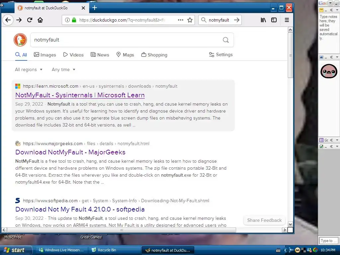Viewport: 340px width, 255px height.
Task: Click the crying face picture in sidebar
Action: pyautogui.click(x=329, y=71)
